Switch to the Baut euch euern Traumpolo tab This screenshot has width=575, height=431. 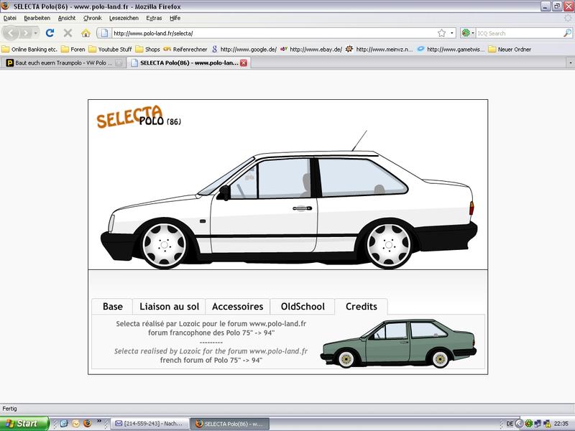pyautogui.click(x=64, y=63)
